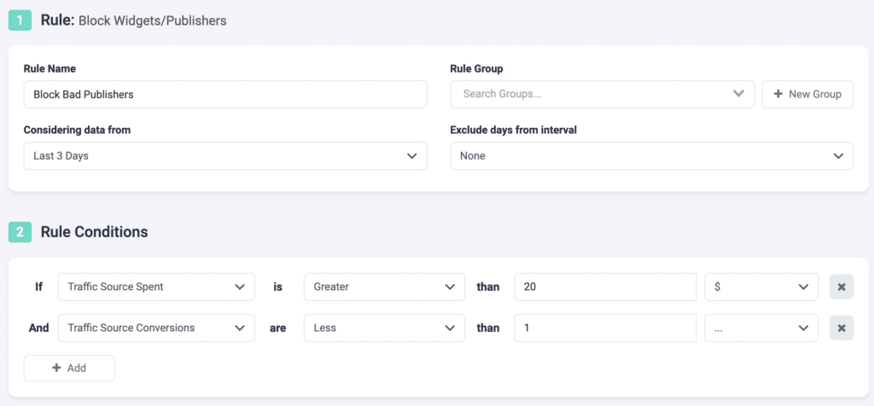Viewport: 874px width, 406px height.
Task: Click the Rule Name input field
Action: click(225, 94)
